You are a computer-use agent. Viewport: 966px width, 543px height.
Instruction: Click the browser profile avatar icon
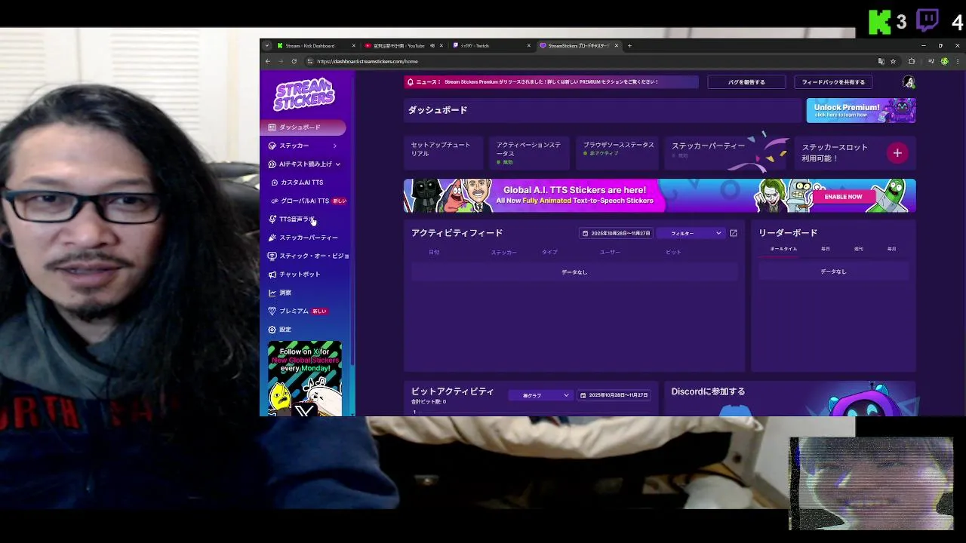(x=944, y=61)
